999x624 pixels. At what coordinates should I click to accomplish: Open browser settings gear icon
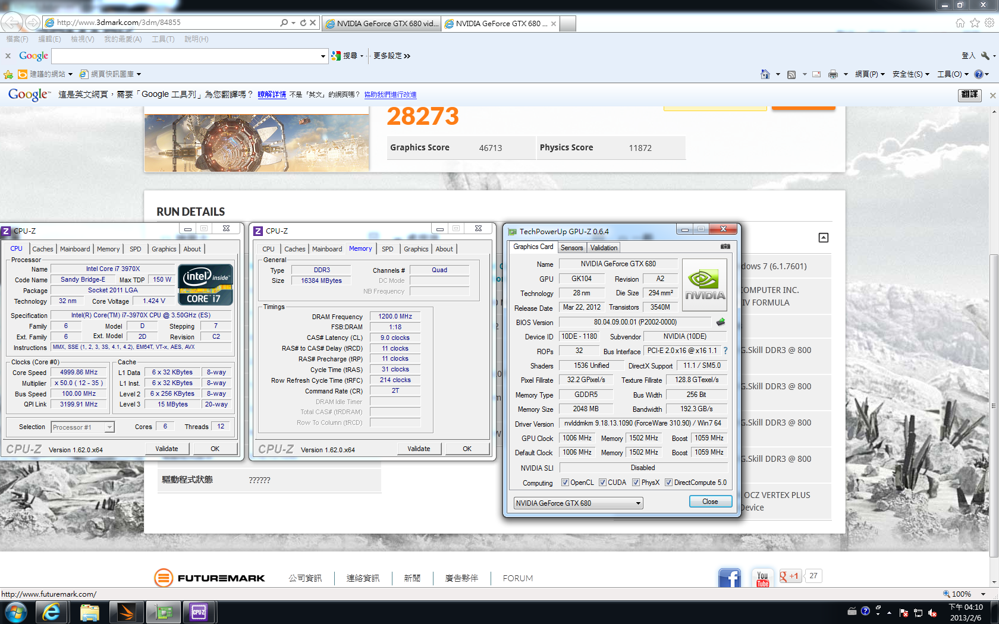click(x=989, y=23)
